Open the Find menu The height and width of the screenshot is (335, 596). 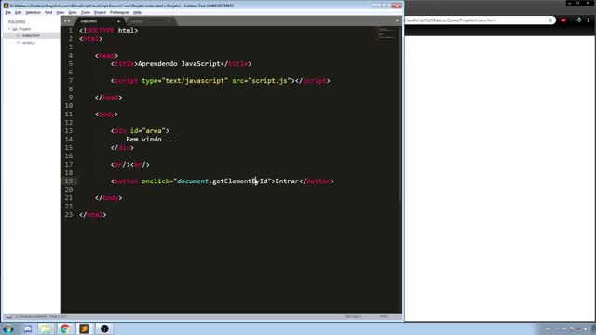48,12
